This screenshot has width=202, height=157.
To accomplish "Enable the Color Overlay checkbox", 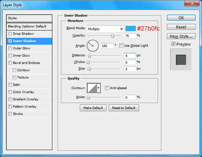I will (x=10, y=92).
